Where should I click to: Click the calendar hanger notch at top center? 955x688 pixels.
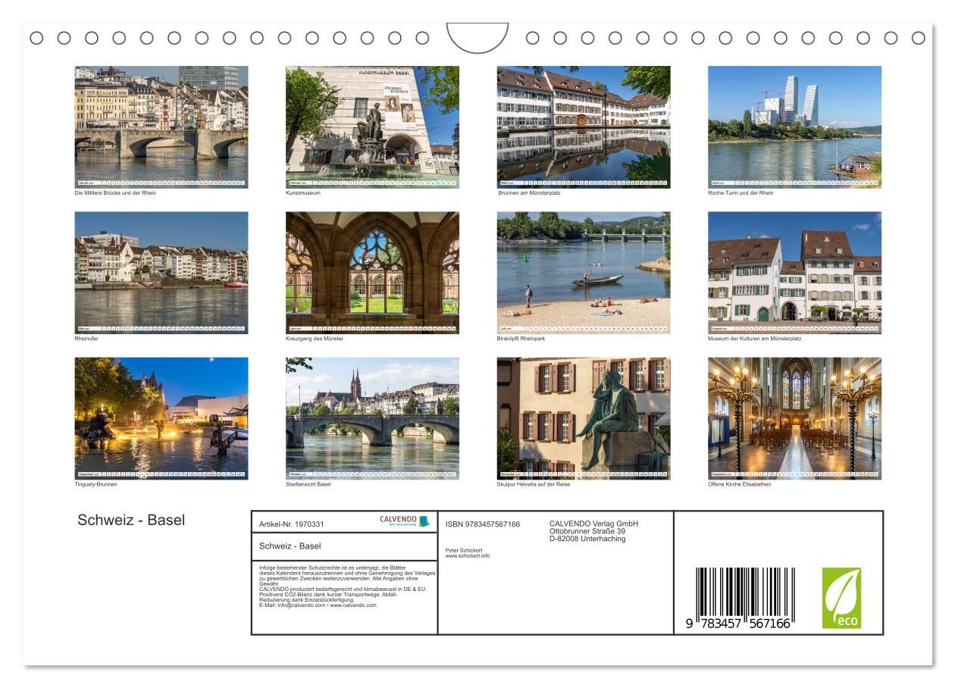[x=477, y=36]
